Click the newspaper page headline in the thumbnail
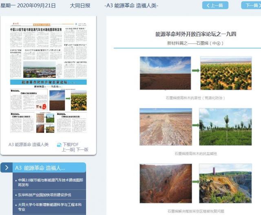Screen dimensions: 261x215 [x=37, y=30]
